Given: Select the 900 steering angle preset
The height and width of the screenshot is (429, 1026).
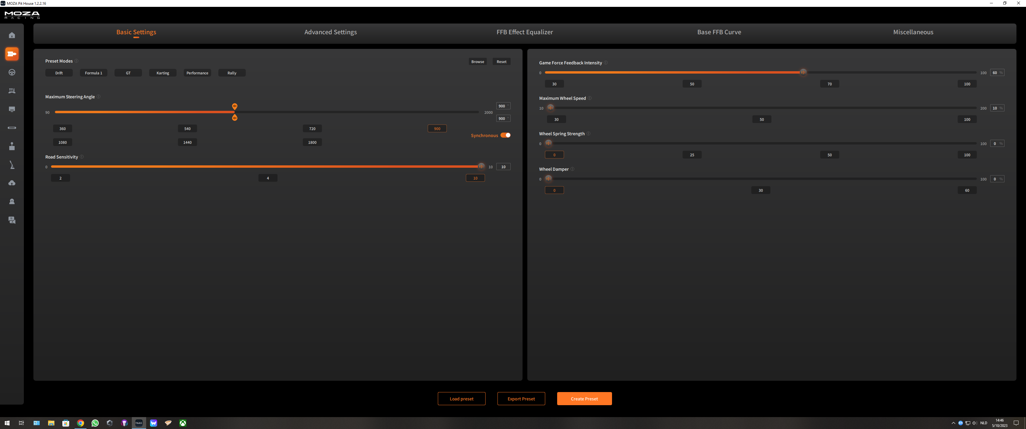Looking at the screenshot, I should pos(437,128).
